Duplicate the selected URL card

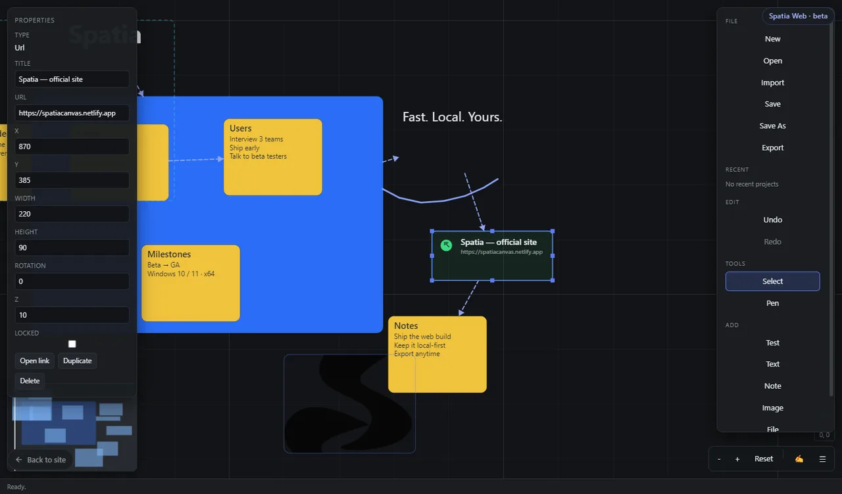78,360
